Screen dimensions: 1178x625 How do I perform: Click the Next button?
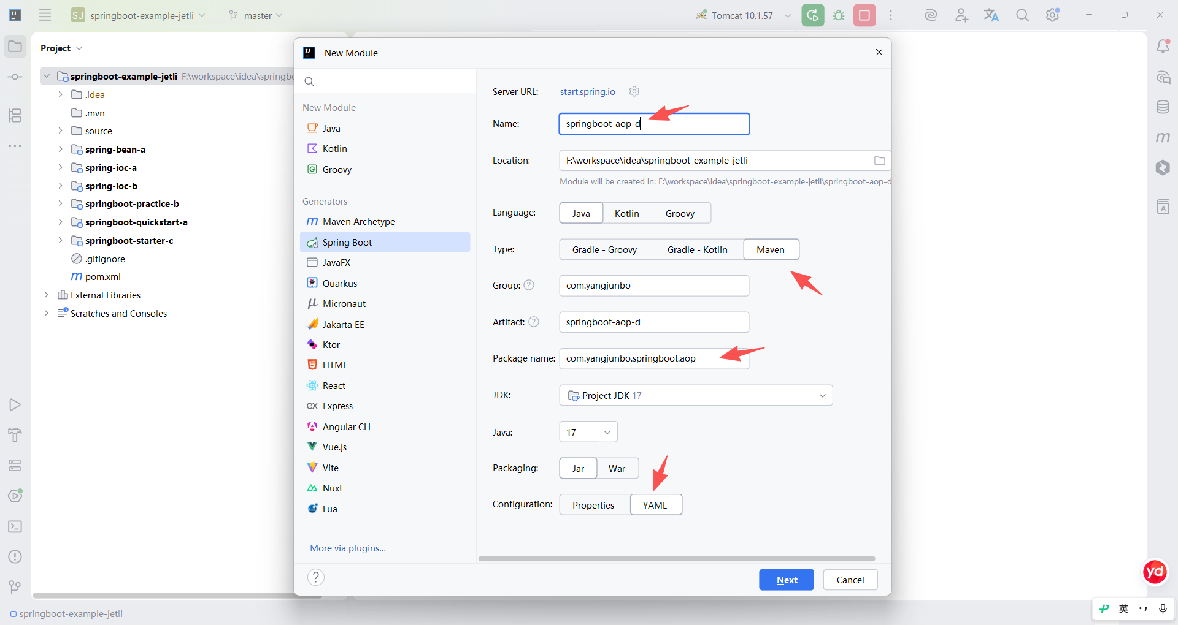click(787, 580)
